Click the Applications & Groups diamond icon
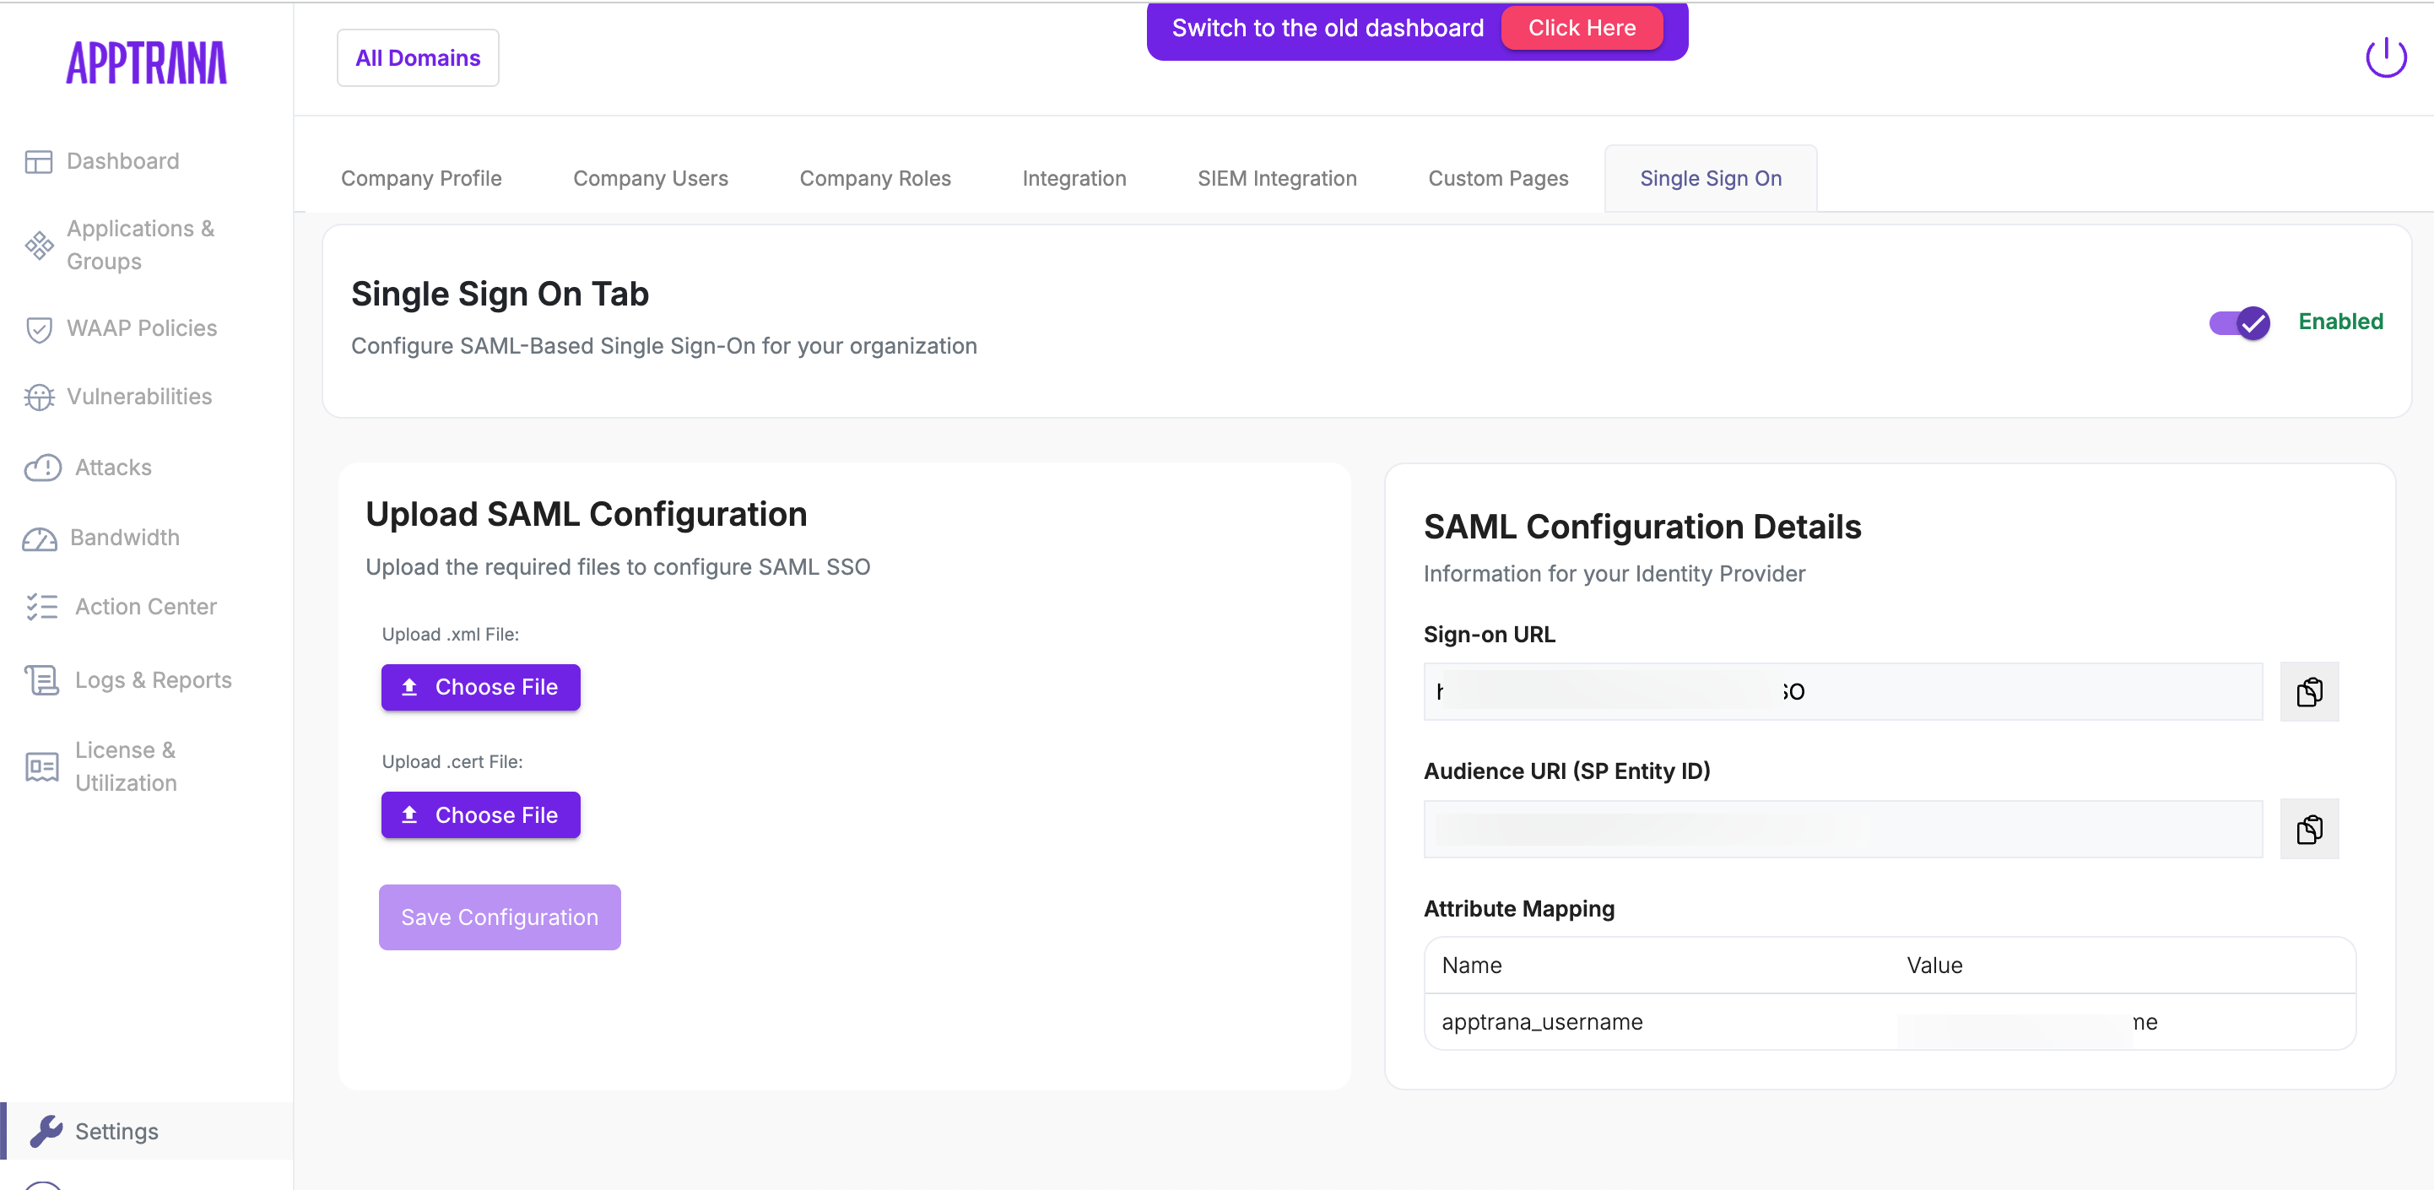The width and height of the screenshot is (2434, 1190). click(x=39, y=245)
